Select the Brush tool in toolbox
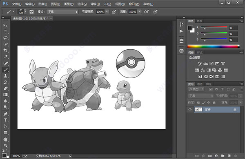Screen dimensions: 245x159 pos(5,70)
